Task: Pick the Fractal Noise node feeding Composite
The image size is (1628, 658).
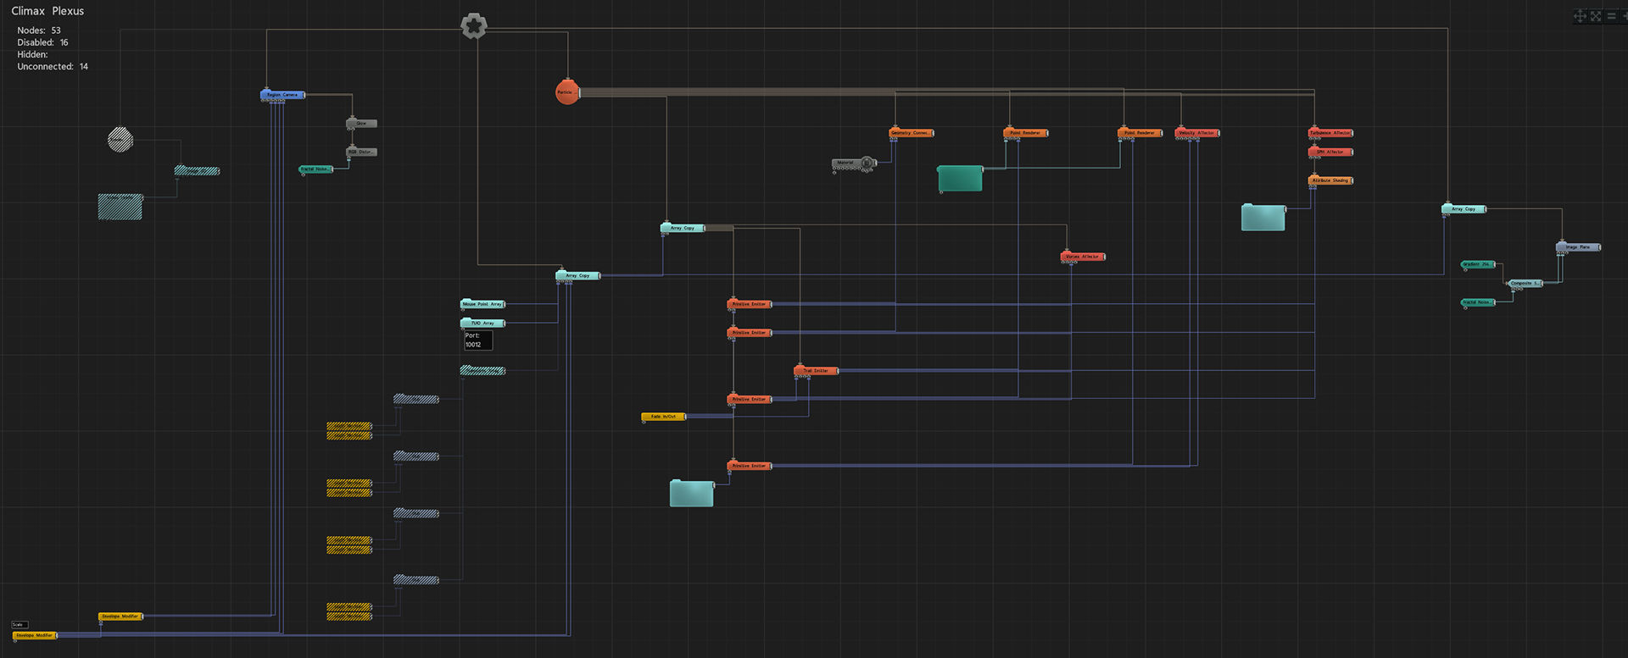Action: 1478,302
